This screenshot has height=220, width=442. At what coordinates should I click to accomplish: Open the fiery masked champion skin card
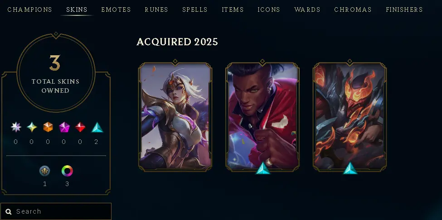point(350,116)
